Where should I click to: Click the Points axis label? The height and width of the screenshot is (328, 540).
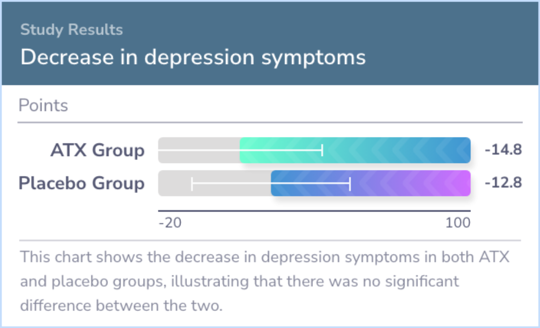(x=43, y=105)
